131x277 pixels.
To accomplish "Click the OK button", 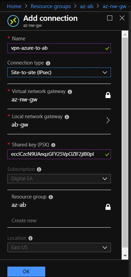I will click(x=26, y=272).
